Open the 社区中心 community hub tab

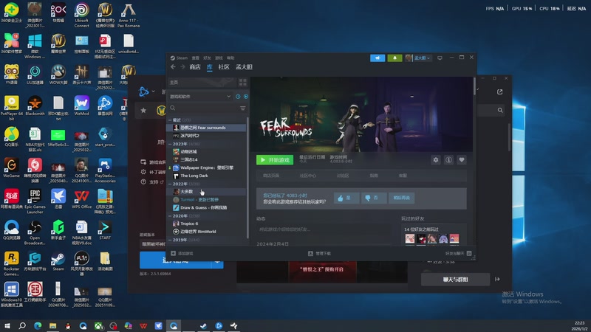307,176
